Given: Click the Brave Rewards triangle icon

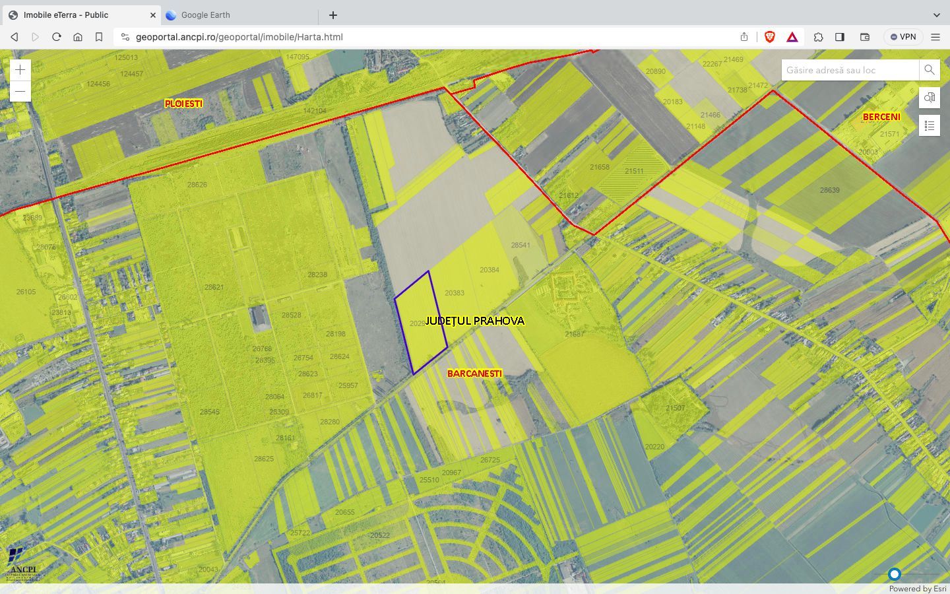Looking at the screenshot, I should coord(792,37).
